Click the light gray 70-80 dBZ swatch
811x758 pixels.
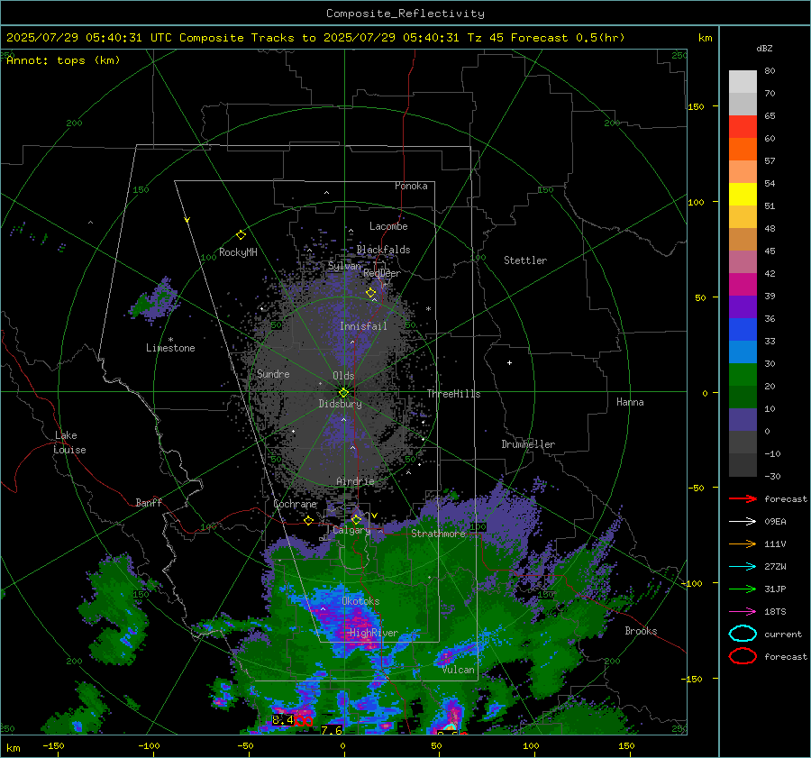[x=743, y=81]
